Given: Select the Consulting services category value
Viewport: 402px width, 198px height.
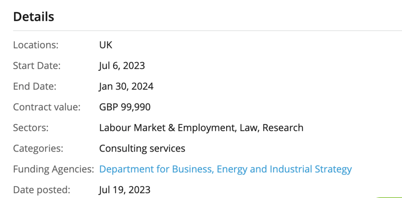Looking at the screenshot, I should point(142,148).
